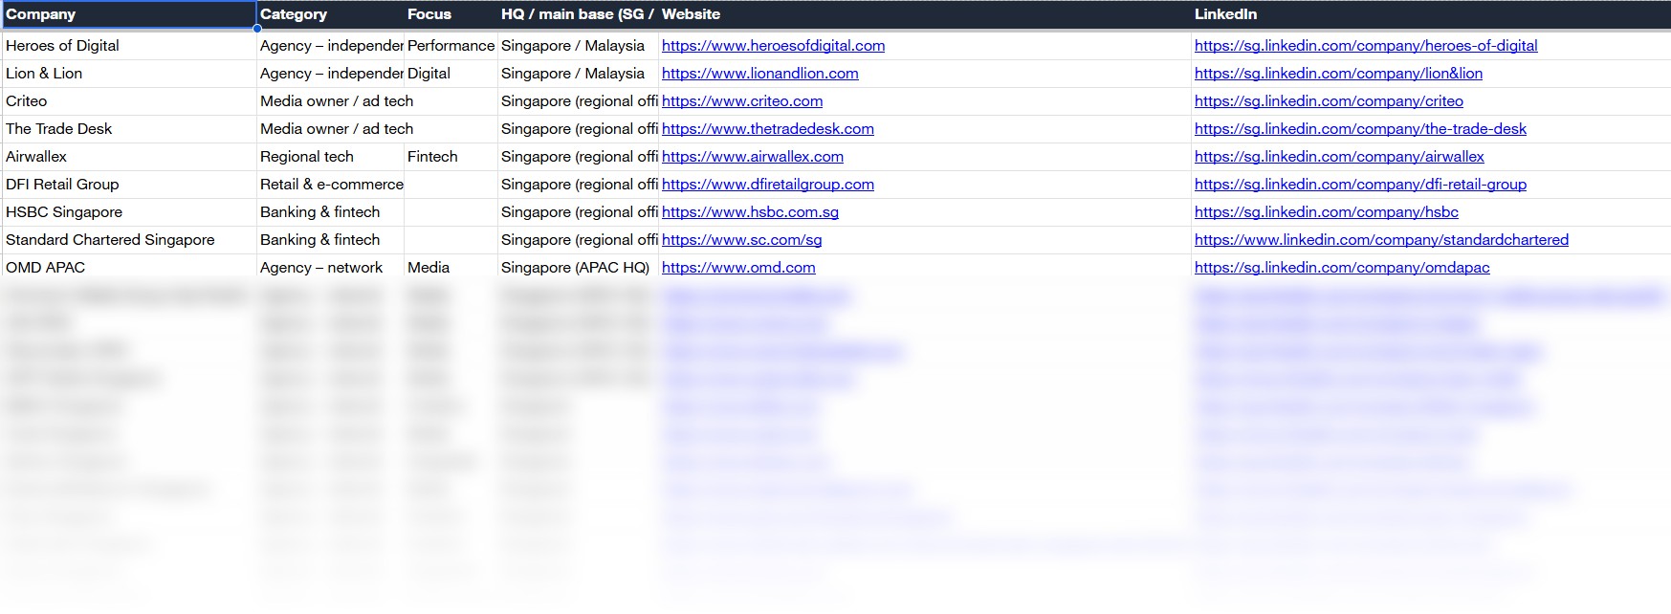Image resolution: width=1671 pixels, height=614 pixels.
Task: Open the dfiretailgroup.com website link
Action: [x=767, y=185]
